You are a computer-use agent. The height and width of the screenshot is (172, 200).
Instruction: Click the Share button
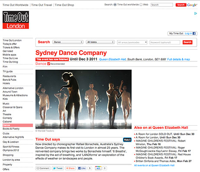pos(71,168)
